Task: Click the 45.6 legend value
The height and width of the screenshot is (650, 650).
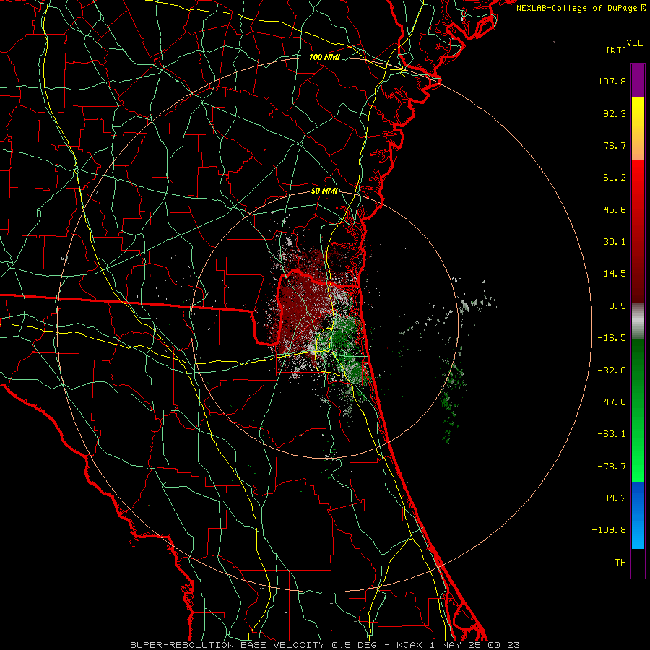Action: pyautogui.click(x=615, y=209)
